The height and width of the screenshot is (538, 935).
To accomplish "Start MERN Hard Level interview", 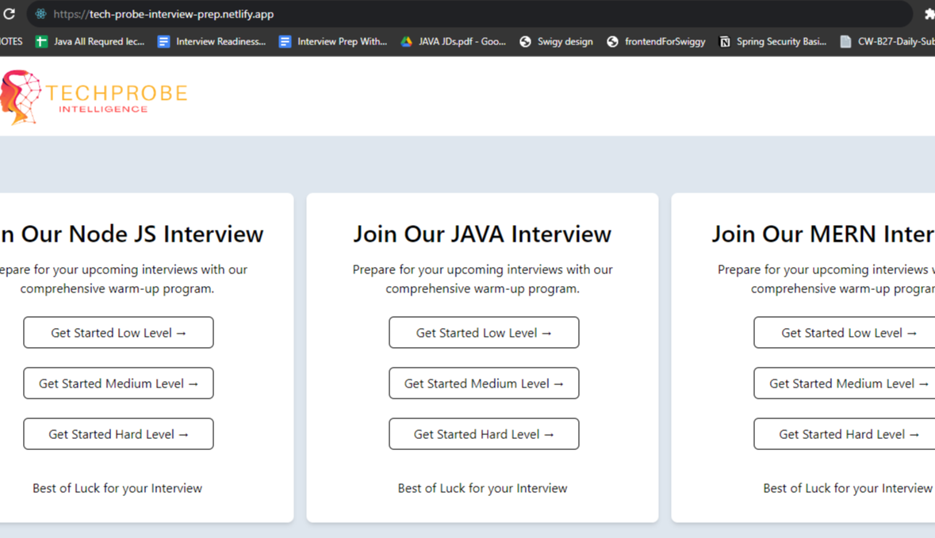I will click(x=845, y=433).
